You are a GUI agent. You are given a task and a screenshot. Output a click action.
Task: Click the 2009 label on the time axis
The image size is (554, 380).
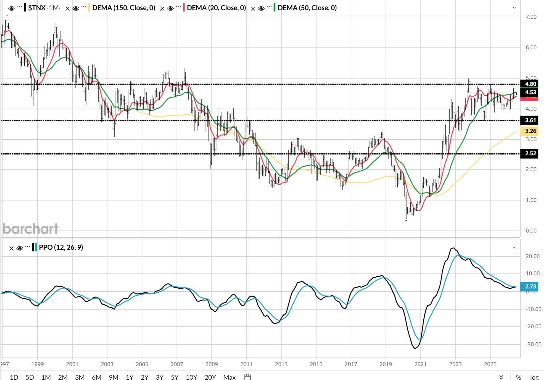[212, 364]
